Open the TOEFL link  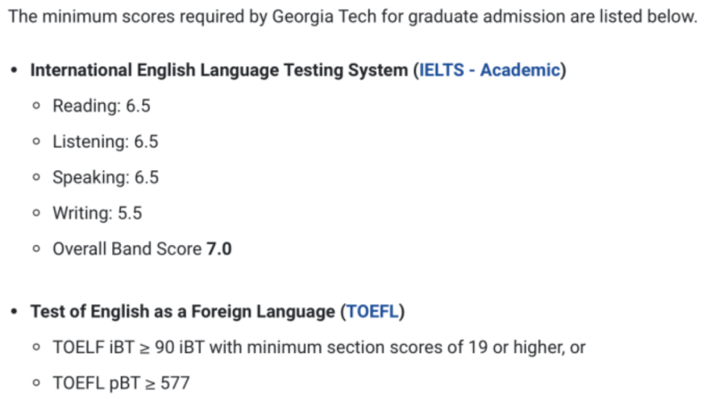[x=372, y=312]
